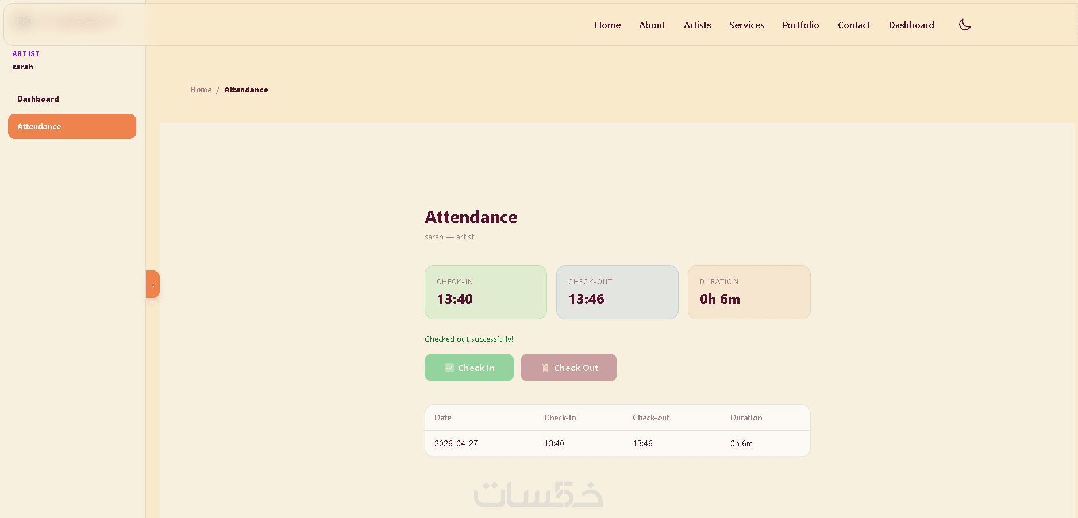1078x518 pixels.
Task: Navigate to Services in top bar
Action: pyautogui.click(x=746, y=25)
